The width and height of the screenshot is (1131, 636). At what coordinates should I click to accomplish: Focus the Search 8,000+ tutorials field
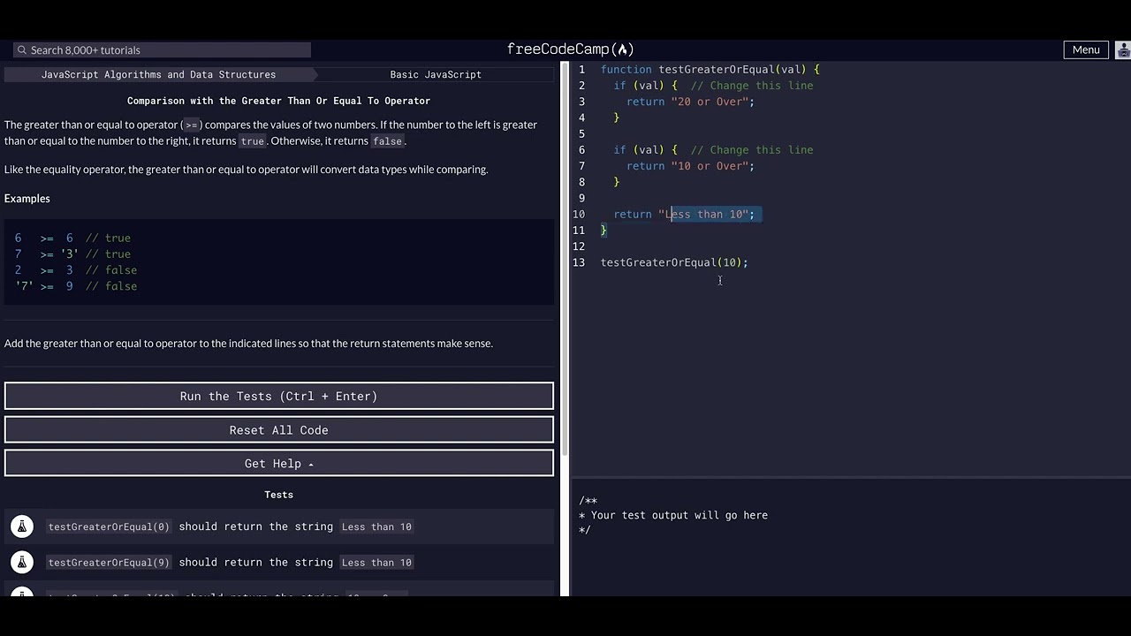162,50
